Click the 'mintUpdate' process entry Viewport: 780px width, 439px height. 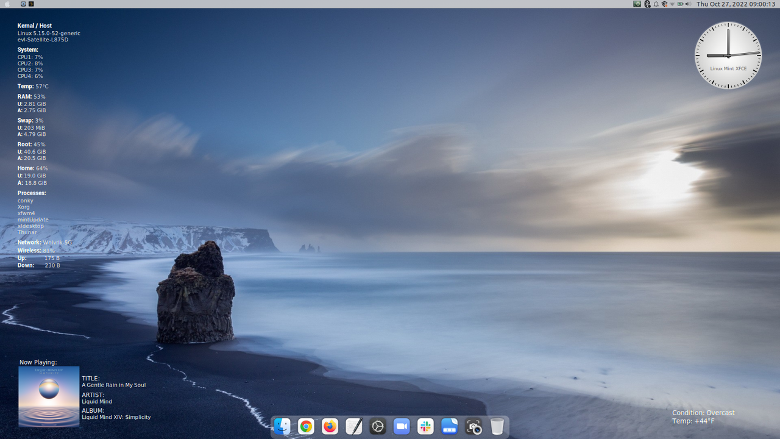point(33,220)
